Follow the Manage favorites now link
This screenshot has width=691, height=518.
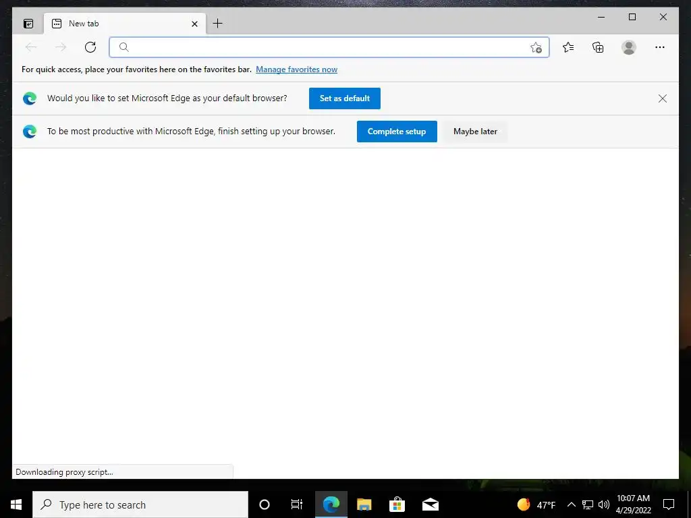click(297, 69)
